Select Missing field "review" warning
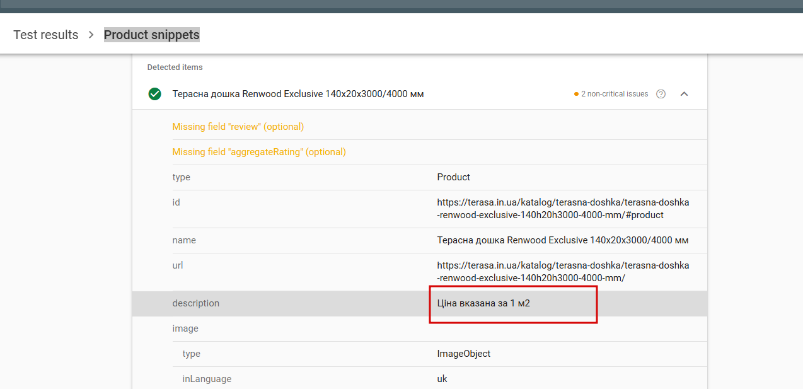This screenshot has height=389, width=803. click(238, 127)
